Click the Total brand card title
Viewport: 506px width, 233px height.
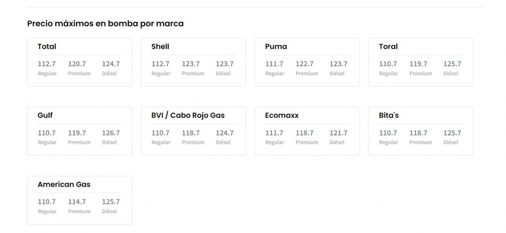pos(47,46)
